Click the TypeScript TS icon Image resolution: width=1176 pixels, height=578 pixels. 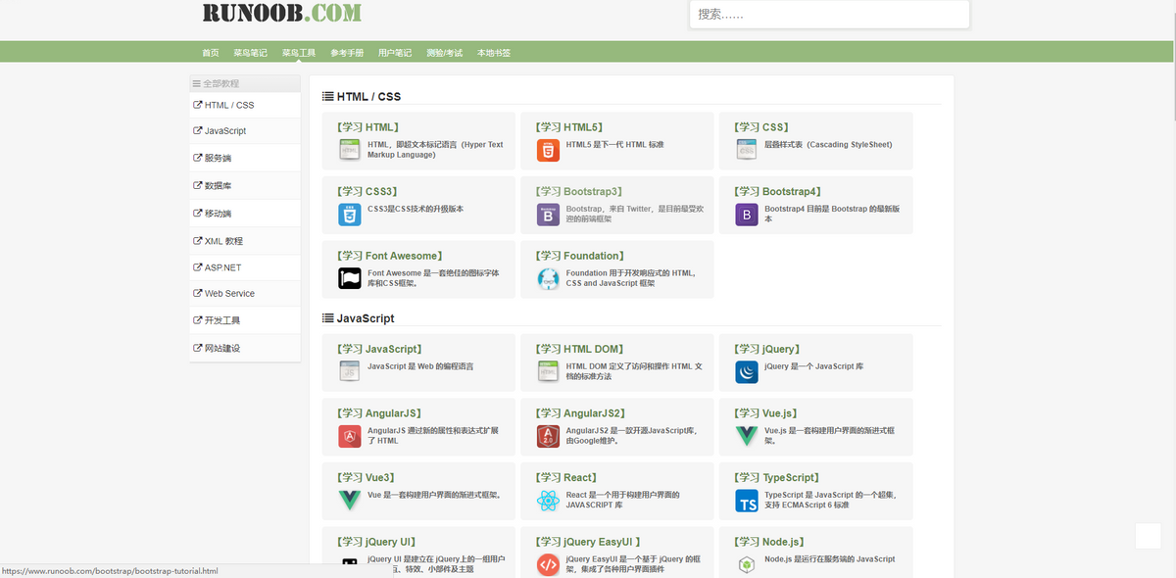coord(747,501)
